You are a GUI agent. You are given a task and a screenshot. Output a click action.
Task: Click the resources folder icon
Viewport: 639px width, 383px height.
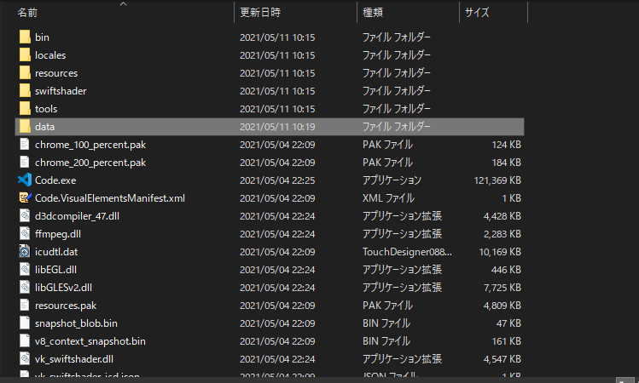[x=25, y=73]
